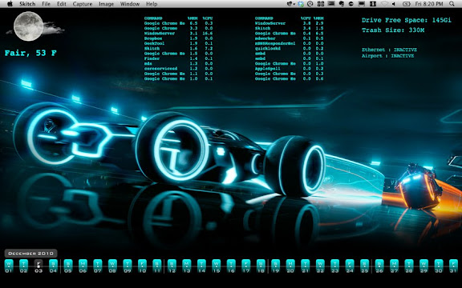462x288 pixels.
Task: Open the AirPort Wi-Fi status icon
Action: [x=384, y=4]
